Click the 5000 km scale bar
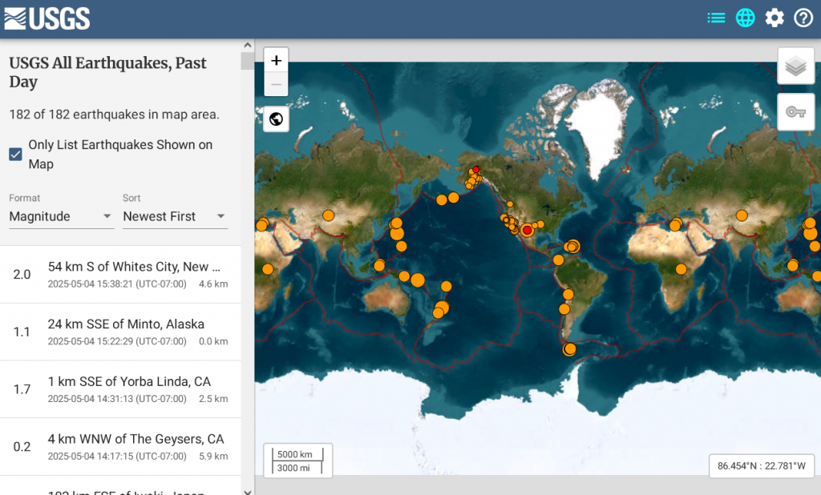Image resolution: width=821 pixels, height=495 pixels. (297, 454)
